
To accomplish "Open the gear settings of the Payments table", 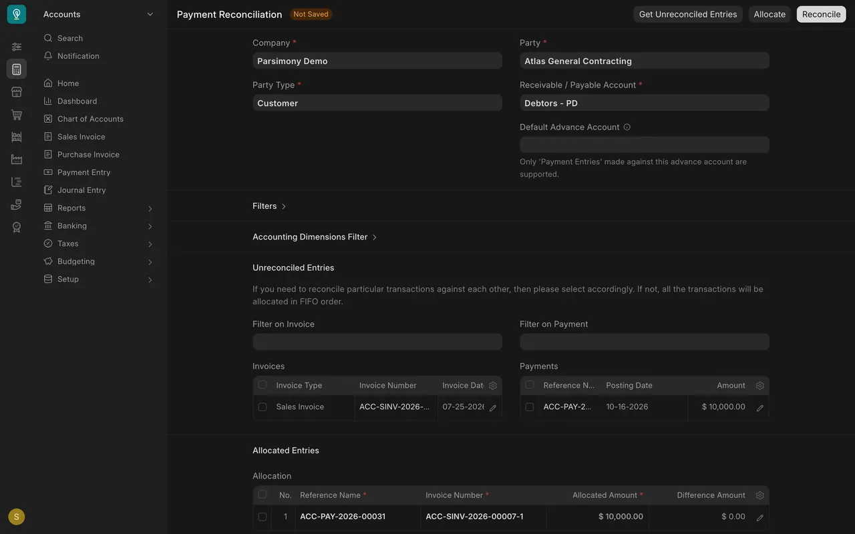I will pyautogui.click(x=759, y=386).
